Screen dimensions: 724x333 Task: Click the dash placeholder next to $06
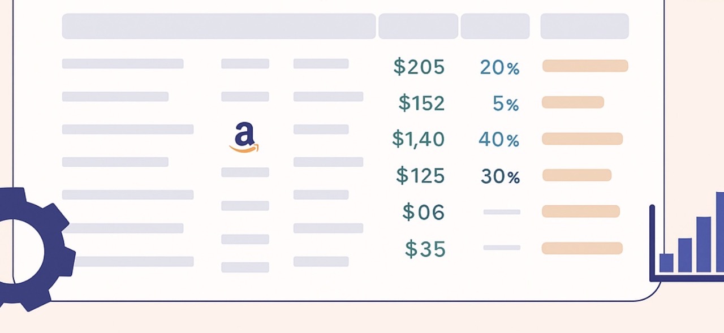[502, 212]
